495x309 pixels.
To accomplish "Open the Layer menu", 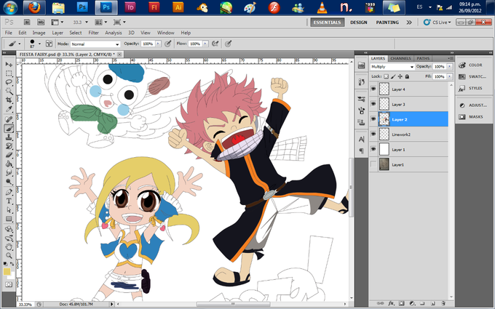I will click(x=58, y=33).
